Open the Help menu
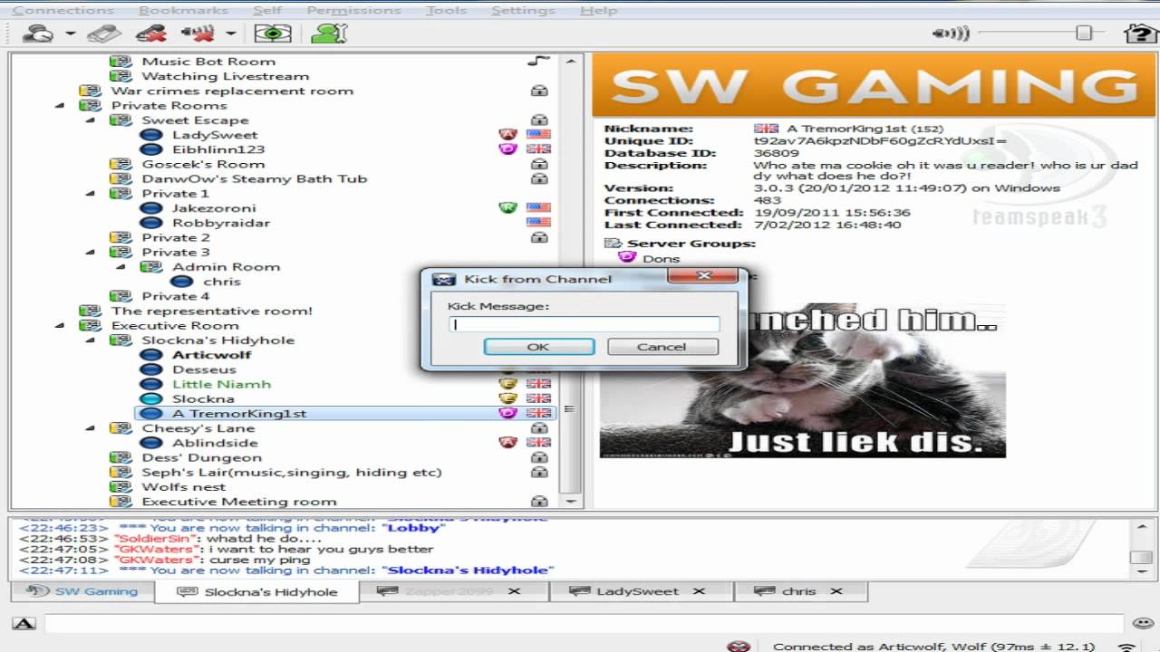The width and height of the screenshot is (1160, 652). pyautogui.click(x=598, y=11)
